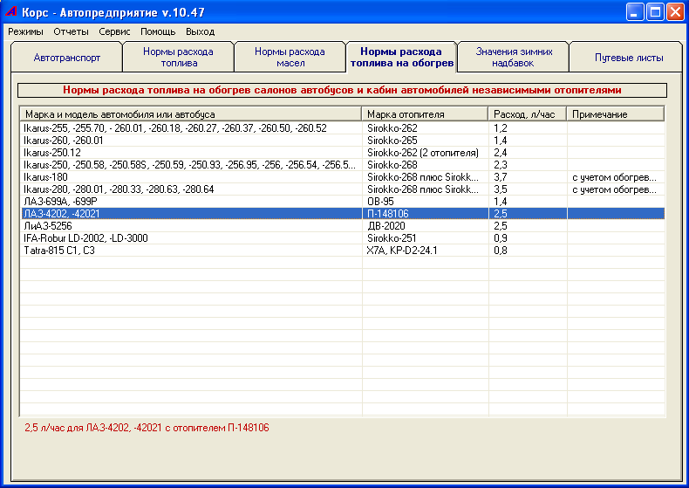Switch to the Автотранспорт tab
Image resolution: width=689 pixels, height=488 pixels.
pyautogui.click(x=67, y=58)
